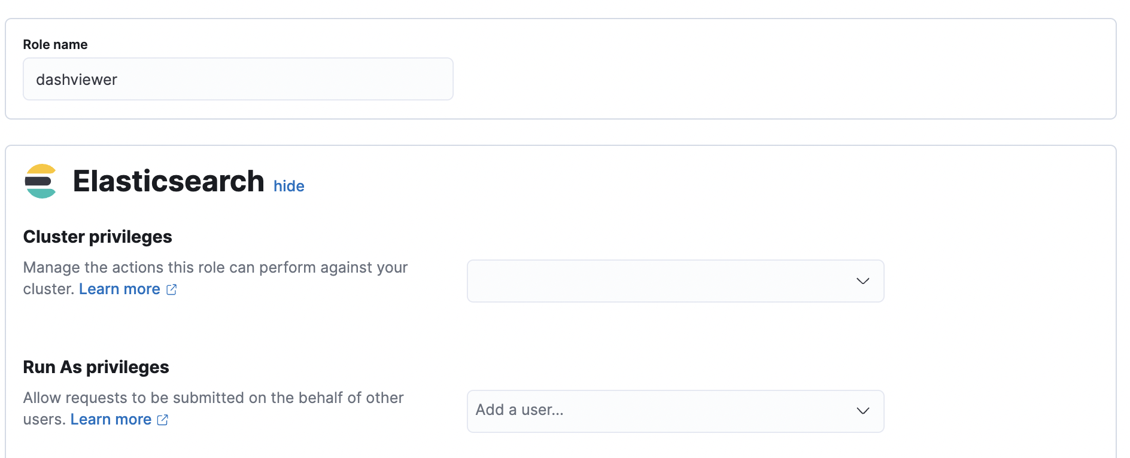Open Learn more link under Cluster privileges

pyautogui.click(x=120, y=289)
